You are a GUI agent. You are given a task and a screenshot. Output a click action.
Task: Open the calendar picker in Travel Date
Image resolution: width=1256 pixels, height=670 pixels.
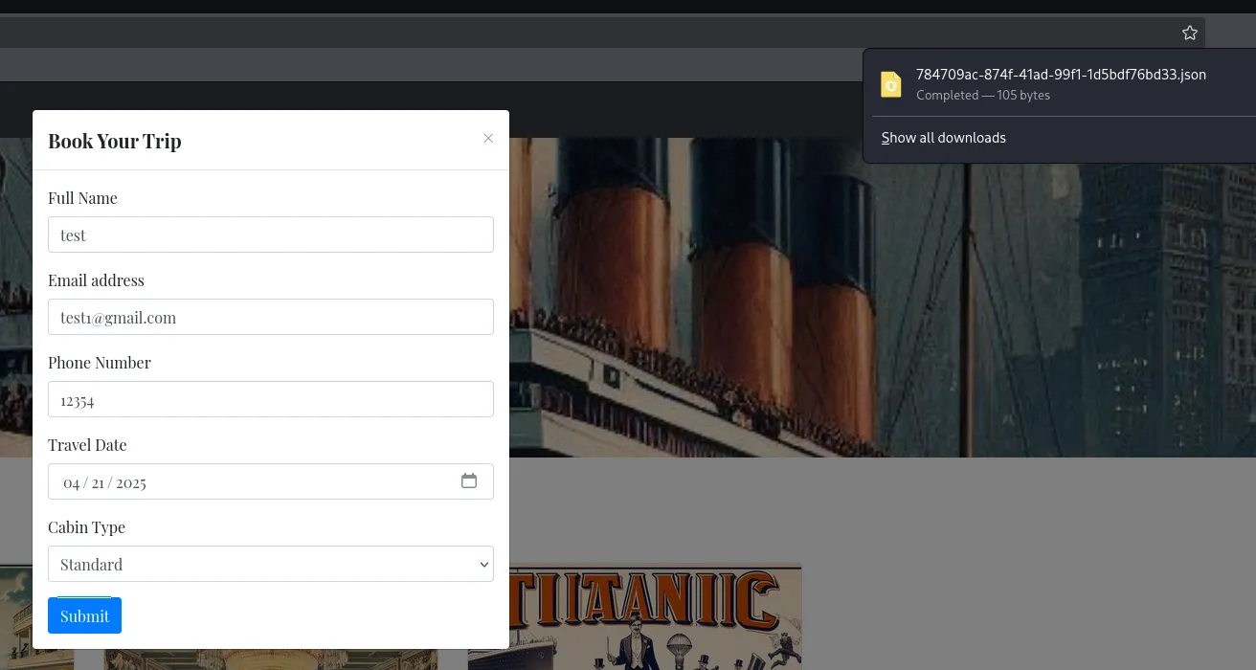[469, 480]
